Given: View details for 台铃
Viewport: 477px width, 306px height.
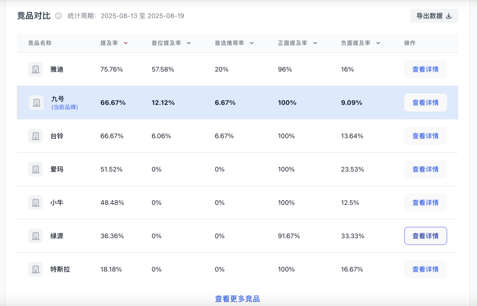Looking at the screenshot, I should pyautogui.click(x=425, y=136).
